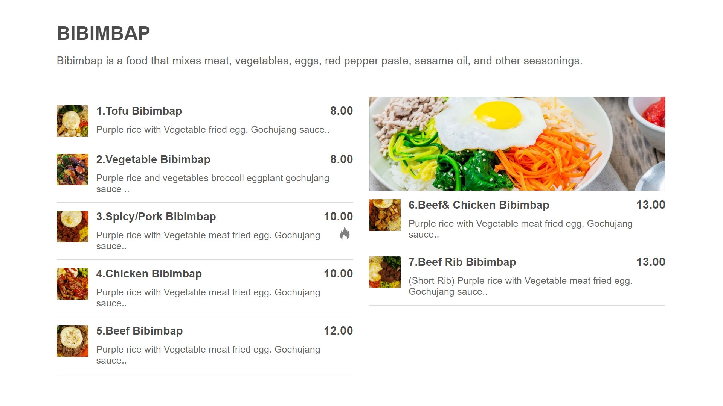
Task: Click the Beef Bibimbap thumbnail image
Action: (73, 341)
